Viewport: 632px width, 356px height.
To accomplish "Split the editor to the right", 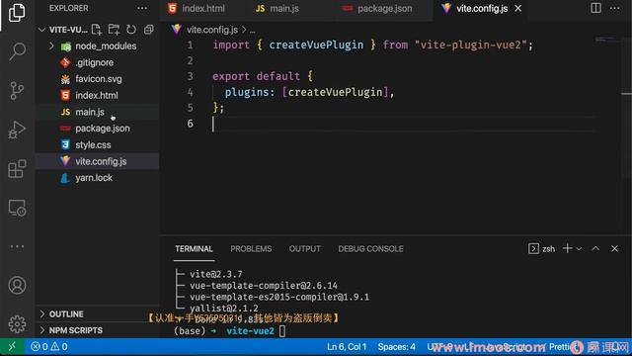I will click(595, 8).
